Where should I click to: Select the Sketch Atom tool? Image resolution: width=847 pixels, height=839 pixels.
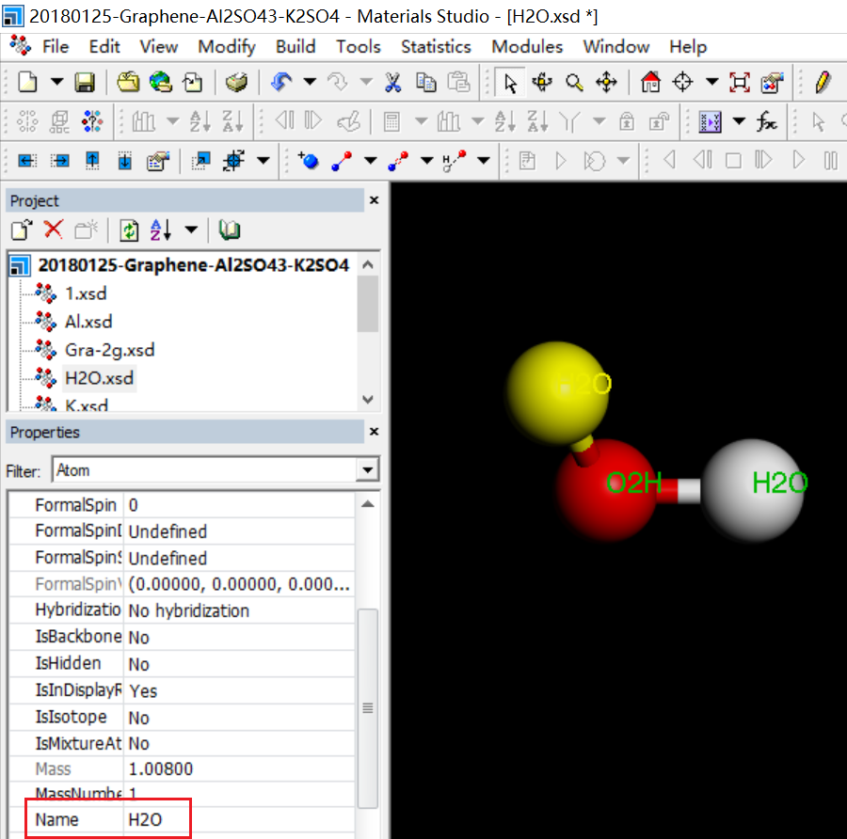point(309,160)
